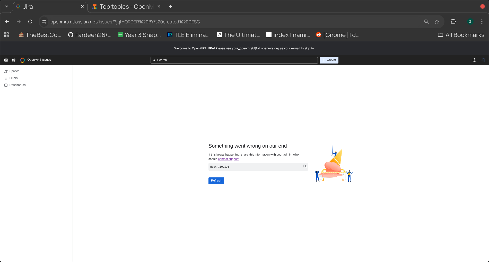View site information in address bar
Viewport: 489px width, 262px height.
tap(44, 22)
